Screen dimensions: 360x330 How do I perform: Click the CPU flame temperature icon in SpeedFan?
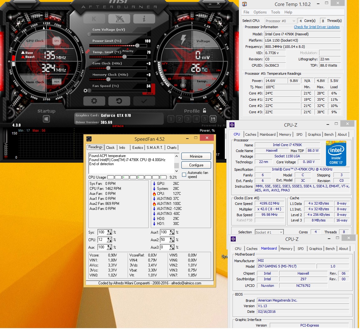pyautogui.click(x=154, y=194)
